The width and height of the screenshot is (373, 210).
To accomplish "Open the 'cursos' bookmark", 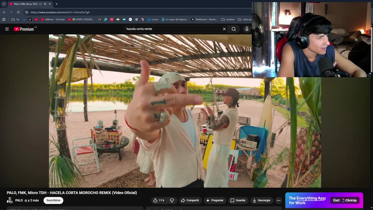I will [x=153, y=20].
